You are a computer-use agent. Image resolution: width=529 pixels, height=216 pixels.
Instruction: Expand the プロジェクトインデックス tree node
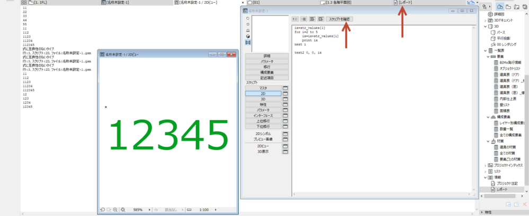[485, 165]
